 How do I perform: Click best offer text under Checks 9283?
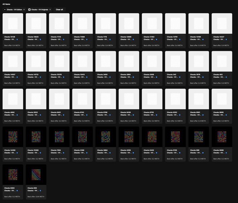pos(12,197)
